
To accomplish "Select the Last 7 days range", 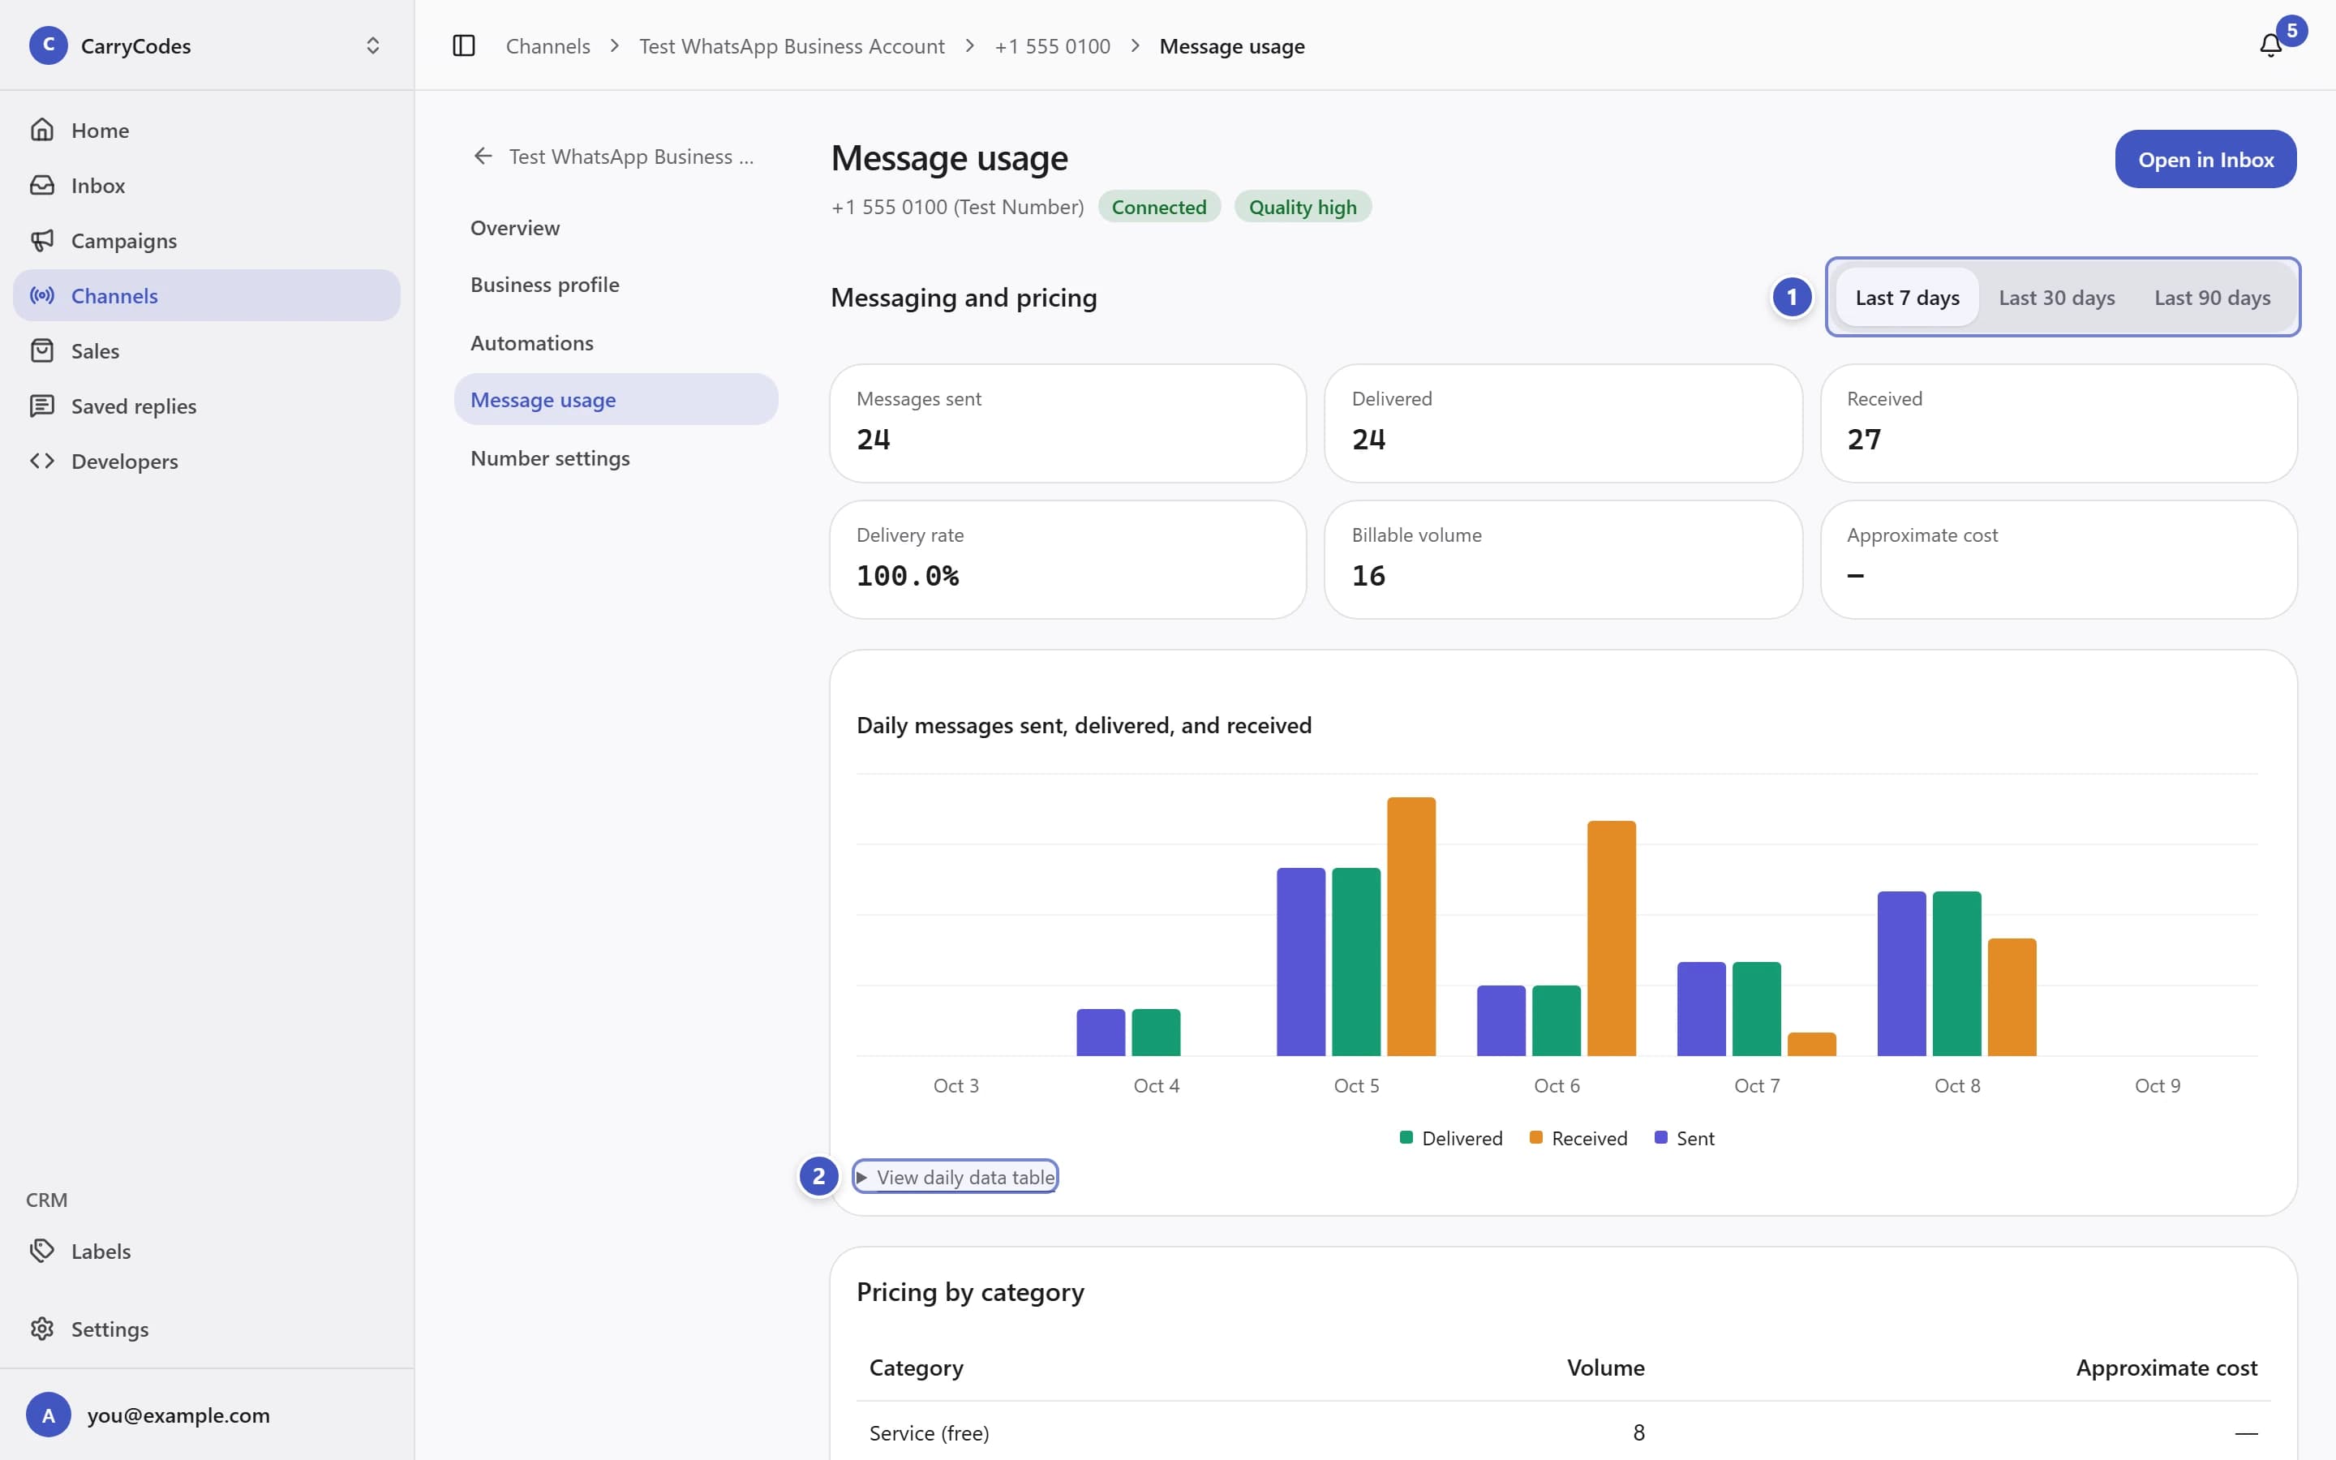I will click(x=1906, y=298).
